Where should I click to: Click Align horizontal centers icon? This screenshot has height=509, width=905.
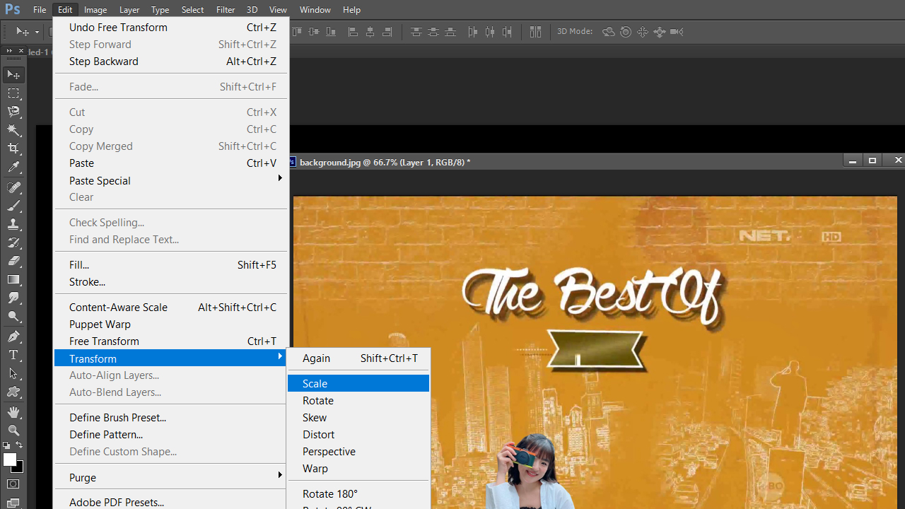pos(370,32)
